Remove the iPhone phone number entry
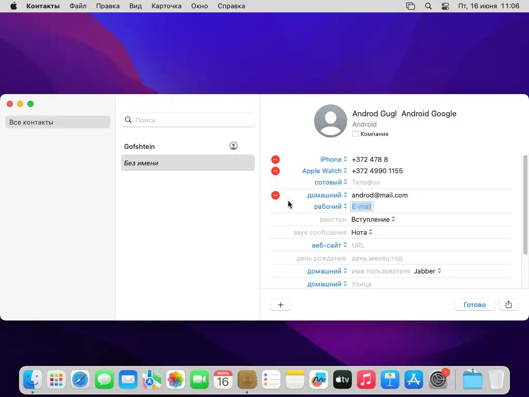529x397 pixels. point(275,159)
